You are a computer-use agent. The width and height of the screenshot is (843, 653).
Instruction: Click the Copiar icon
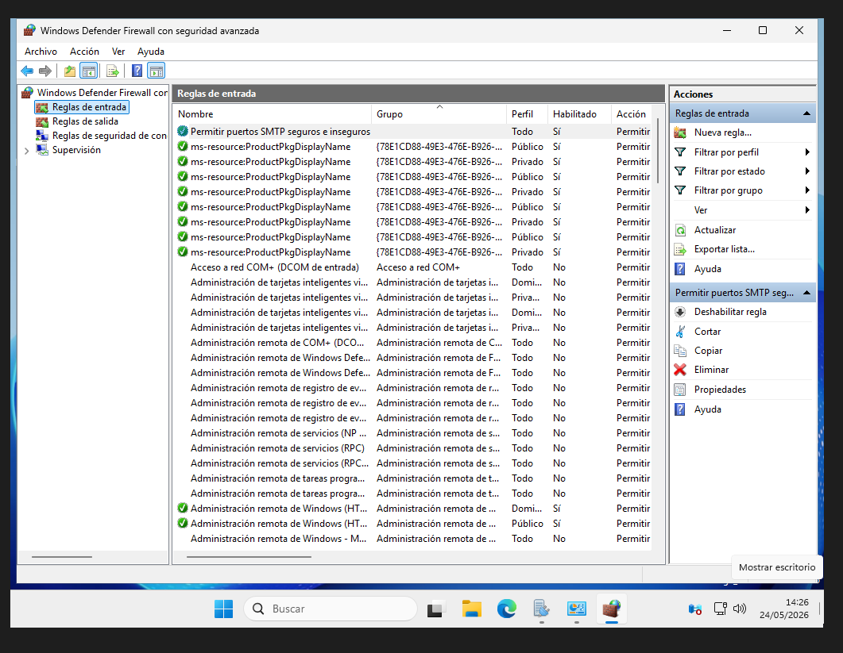[x=680, y=351]
